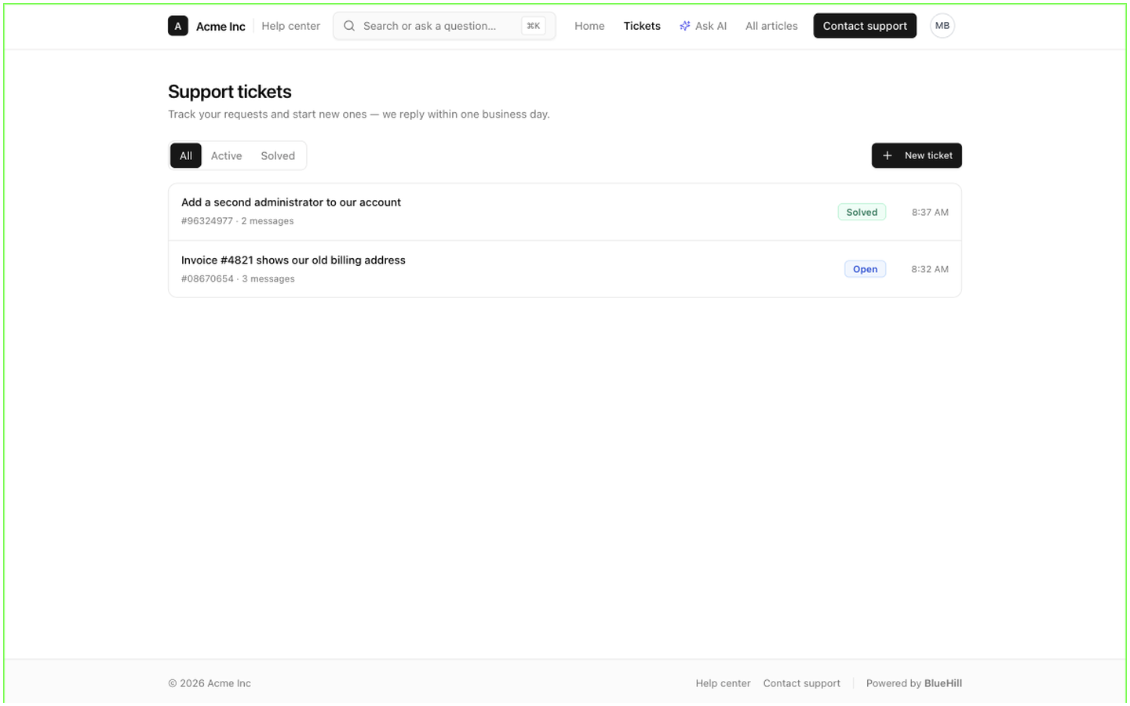The image size is (1130, 706).
Task: Open the footer Help center link
Action: coord(723,683)
